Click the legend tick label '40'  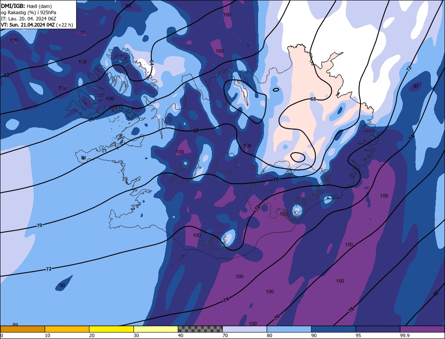181,335
